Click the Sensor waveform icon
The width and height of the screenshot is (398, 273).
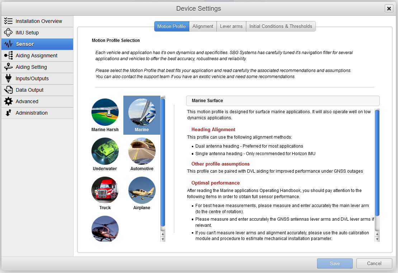8,44
